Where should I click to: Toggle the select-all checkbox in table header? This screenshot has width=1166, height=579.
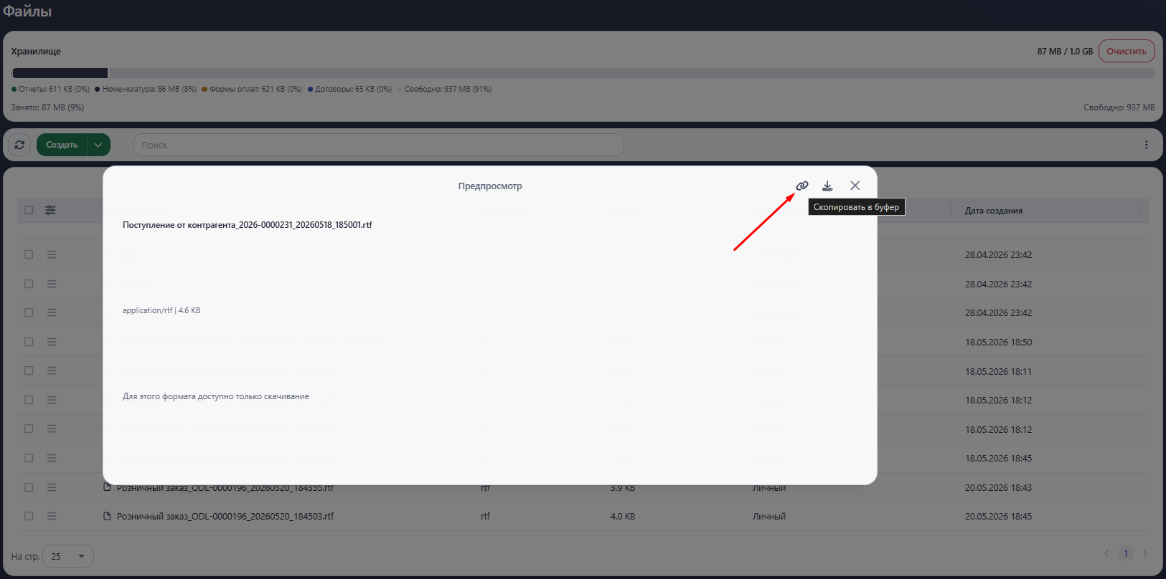tap(29, 210)
